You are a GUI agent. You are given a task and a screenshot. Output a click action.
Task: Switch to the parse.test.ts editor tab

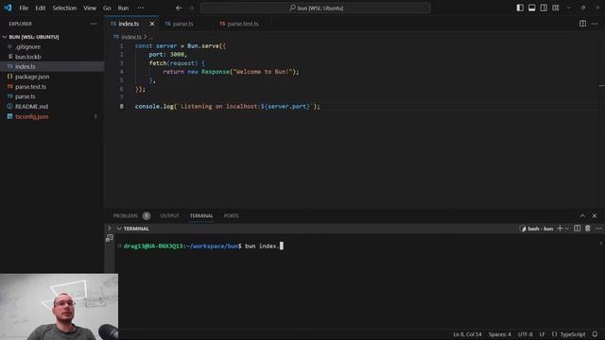[x=243, y=24]
